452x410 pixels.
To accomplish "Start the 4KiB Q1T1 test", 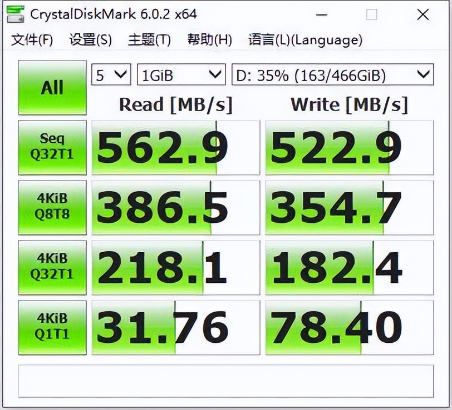I will pos(52,327).
